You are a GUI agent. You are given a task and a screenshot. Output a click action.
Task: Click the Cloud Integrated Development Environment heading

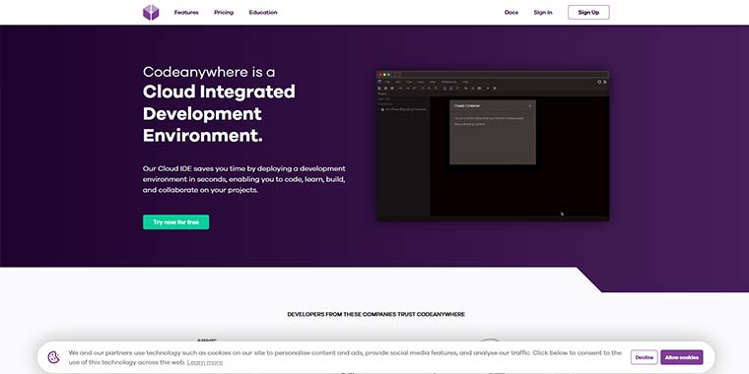pos(219,113)
